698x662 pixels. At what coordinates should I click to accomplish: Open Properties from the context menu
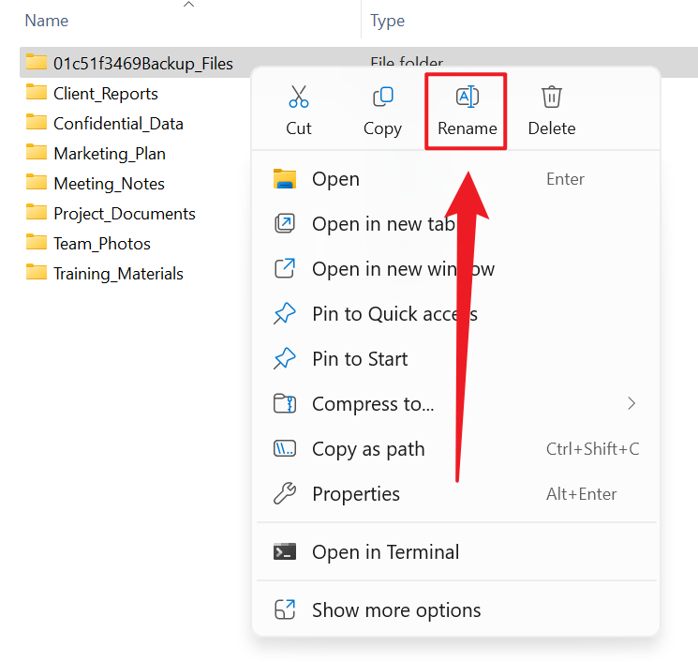[x=457, y=493]
